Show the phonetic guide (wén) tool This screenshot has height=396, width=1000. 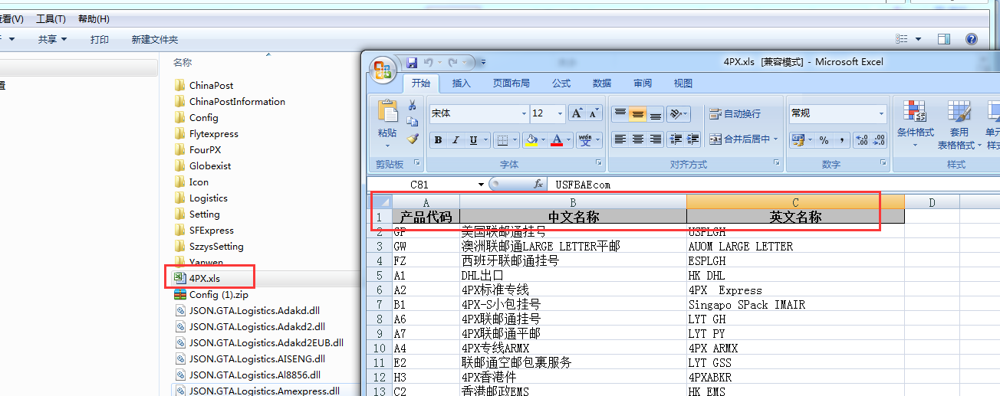587,139
